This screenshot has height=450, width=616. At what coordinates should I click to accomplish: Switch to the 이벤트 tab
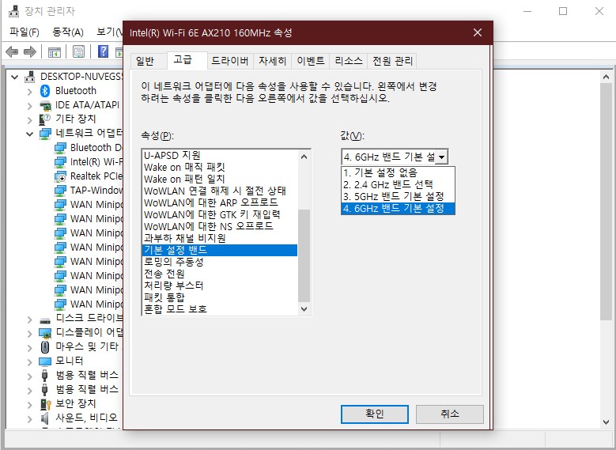pyautogui.click(x=310, y=61)
